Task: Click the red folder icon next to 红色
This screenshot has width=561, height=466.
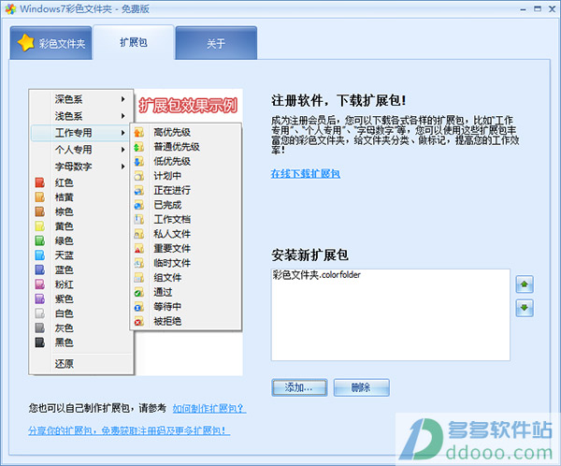Action: tap(39, 182)
